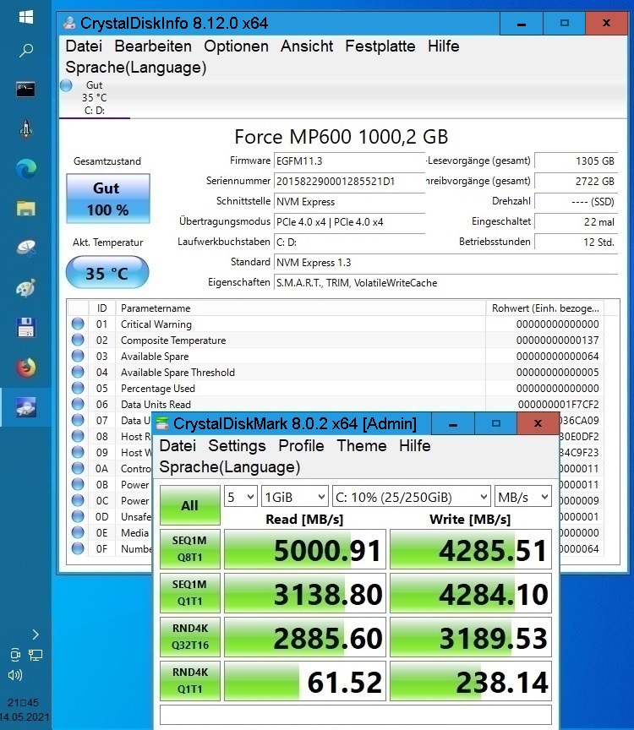Open the test count dropdown showing 5

click(240, 497)
